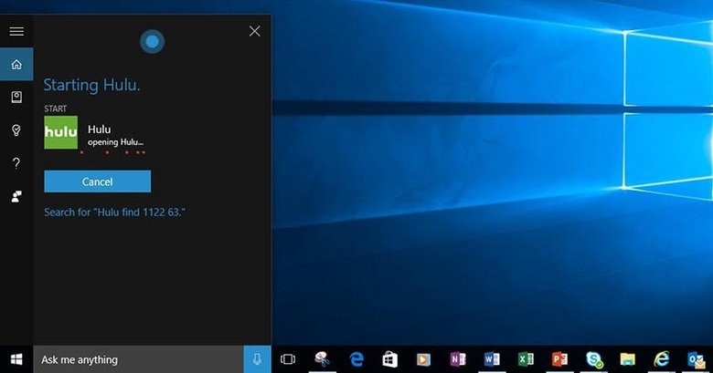The height and width of the screenshot is (373, 713).
Task: Open the Snipping Tool from taskbar
Action: click(x=322, y=359)
